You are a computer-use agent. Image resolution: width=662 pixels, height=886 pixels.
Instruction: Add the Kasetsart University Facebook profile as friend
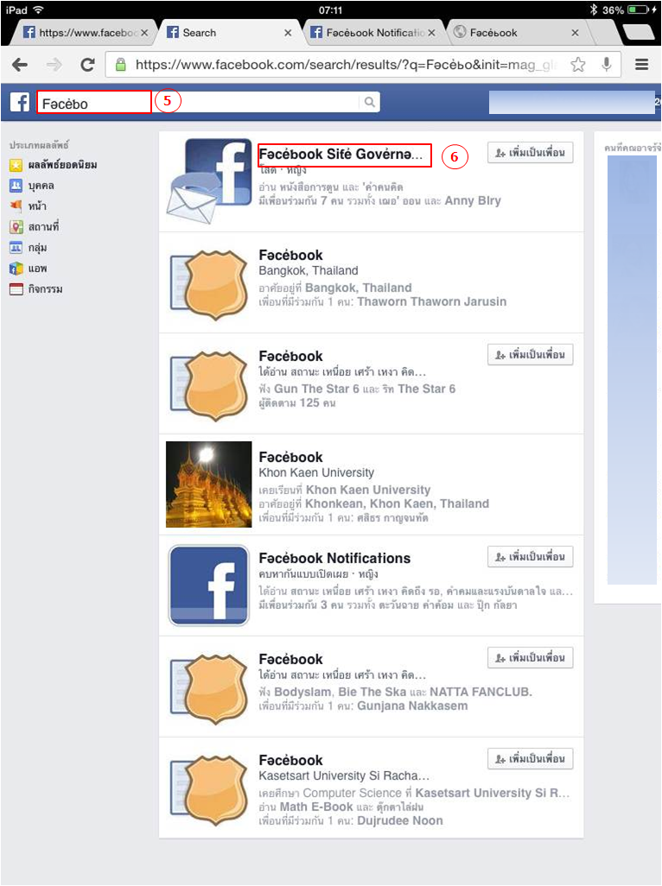tap(531, 759)
